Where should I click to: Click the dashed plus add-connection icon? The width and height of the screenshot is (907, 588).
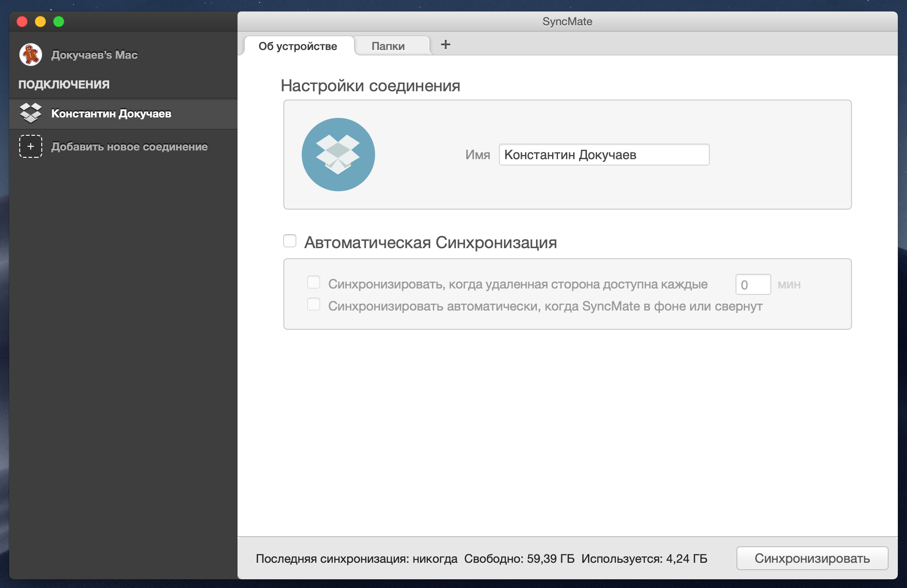31,146
